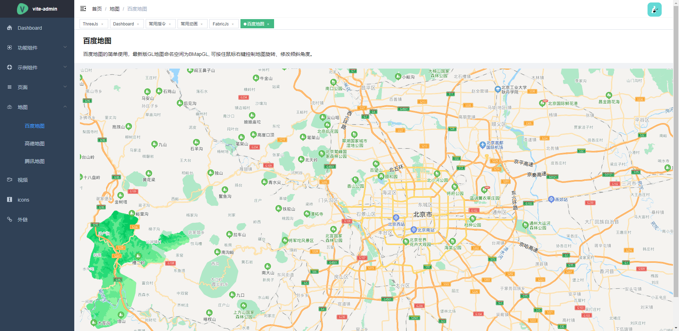Click the 香山公园 park marker

coord(355,180)
